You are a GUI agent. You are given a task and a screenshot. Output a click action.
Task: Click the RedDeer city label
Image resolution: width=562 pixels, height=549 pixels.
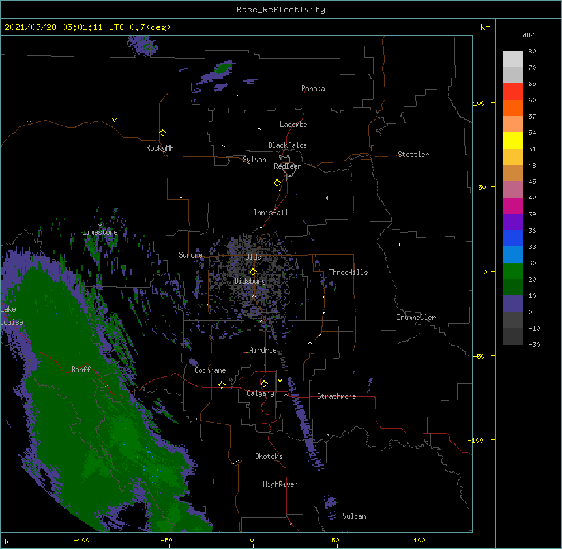click(287, 166)
